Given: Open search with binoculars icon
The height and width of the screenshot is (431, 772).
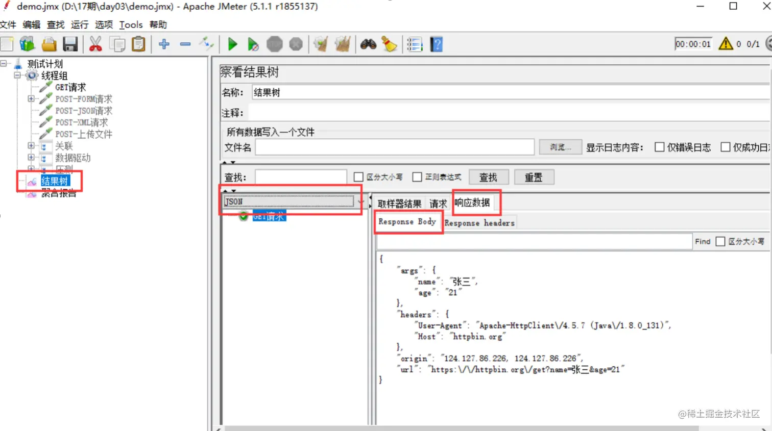Looking at the screenshot, I should click(368, 44).
